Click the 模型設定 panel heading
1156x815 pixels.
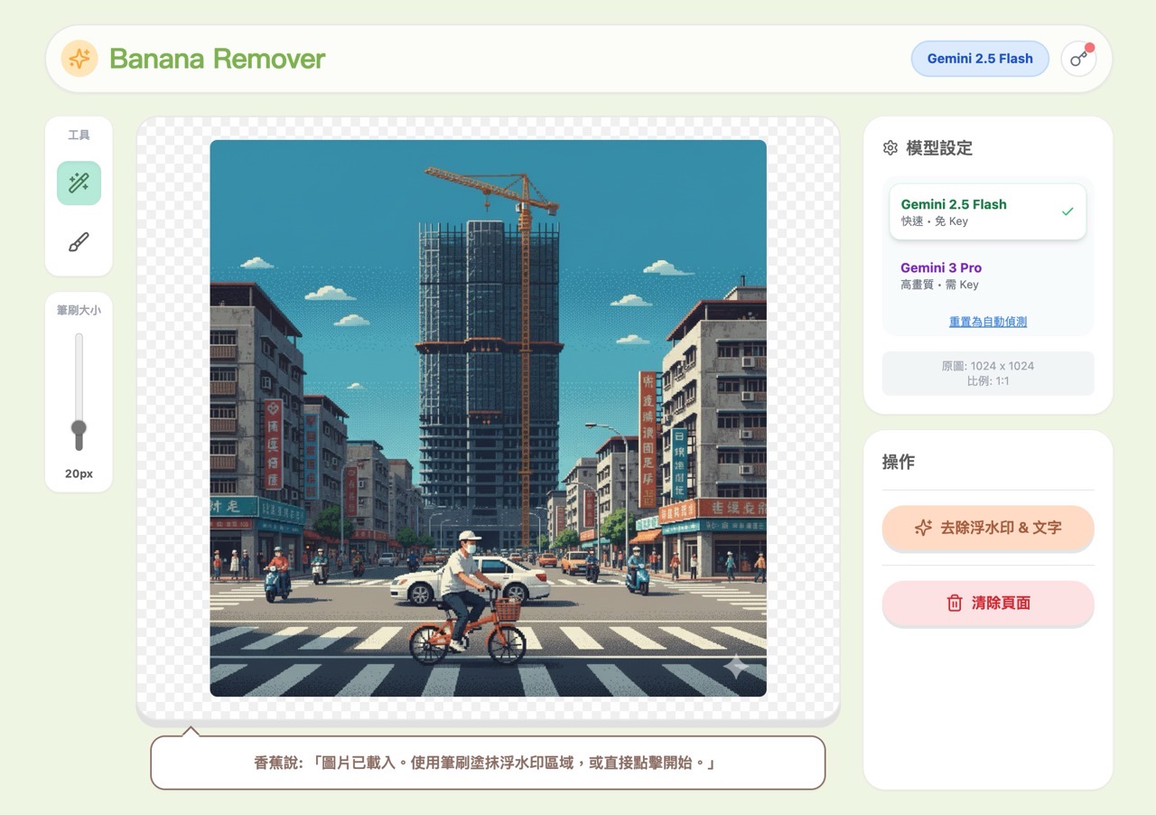tap(938, 148)
